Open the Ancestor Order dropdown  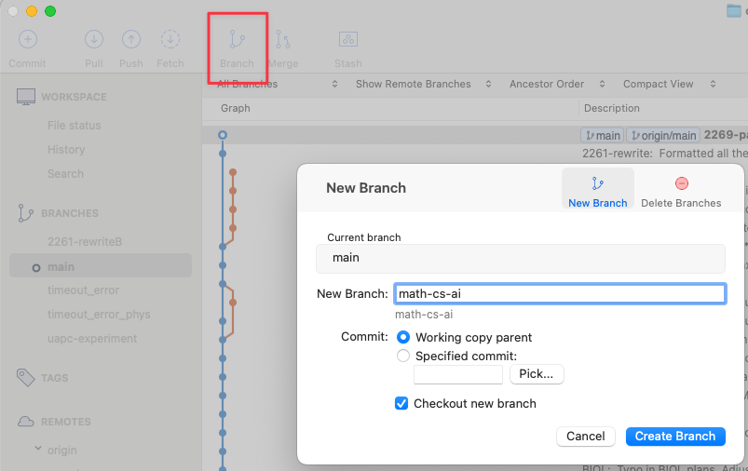click(554, 84)
